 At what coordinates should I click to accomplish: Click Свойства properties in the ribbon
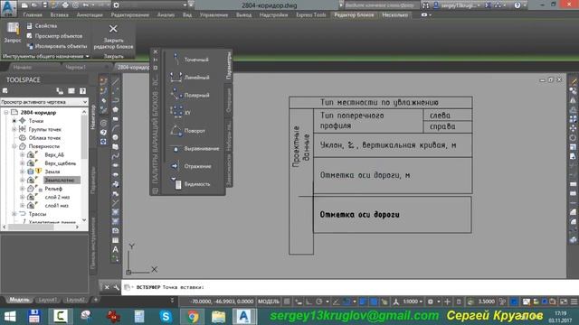tap(42, 26)
